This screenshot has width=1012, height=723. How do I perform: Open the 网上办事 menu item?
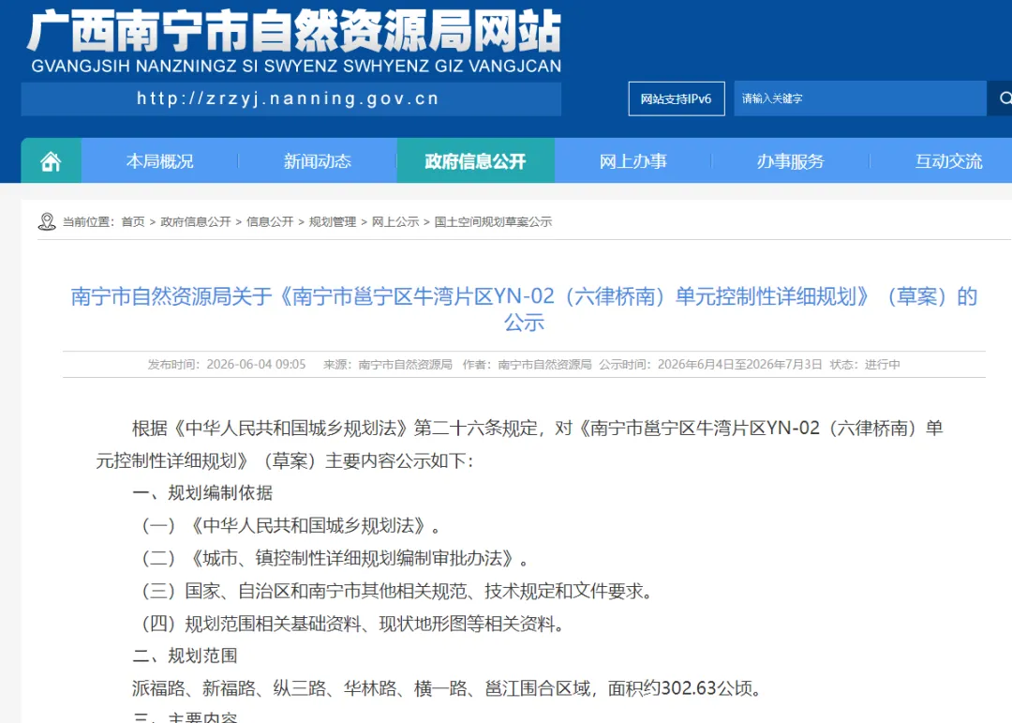632,161
